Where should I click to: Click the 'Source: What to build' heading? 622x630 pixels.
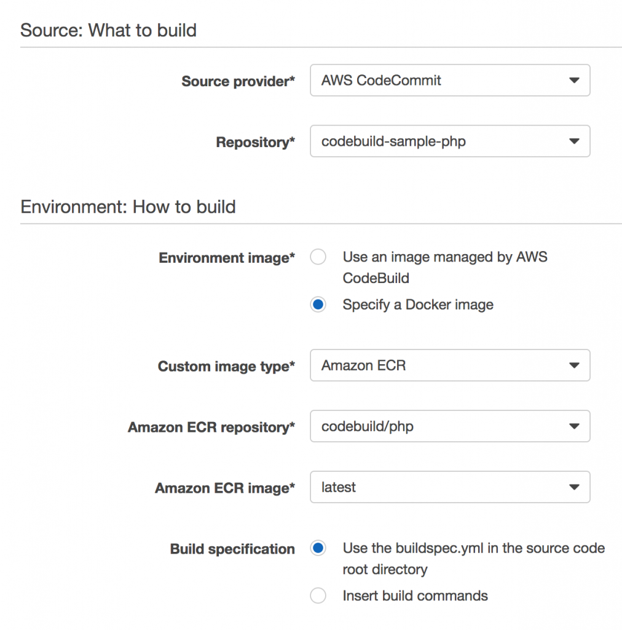pyautogui.click(x=109, y=30)
